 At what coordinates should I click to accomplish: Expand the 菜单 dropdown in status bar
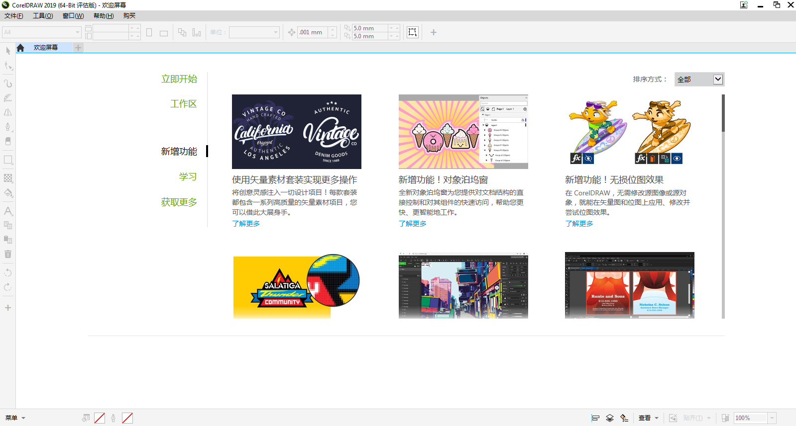[15, 418]
